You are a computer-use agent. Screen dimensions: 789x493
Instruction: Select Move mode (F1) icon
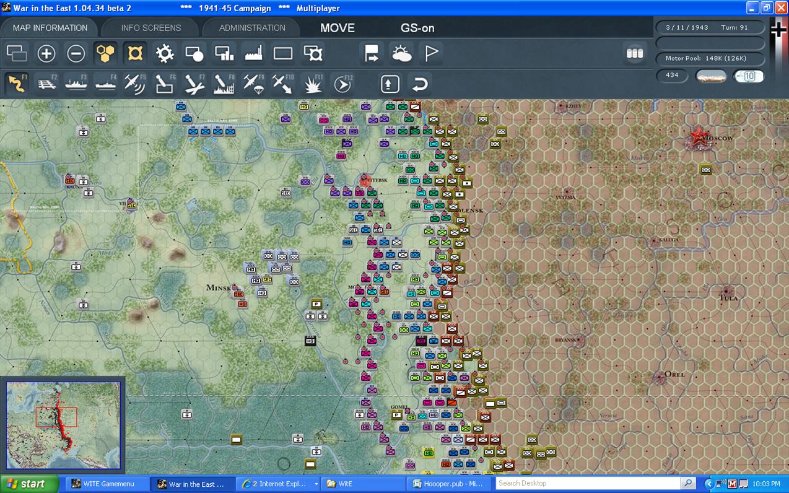[x=17, y=83]
